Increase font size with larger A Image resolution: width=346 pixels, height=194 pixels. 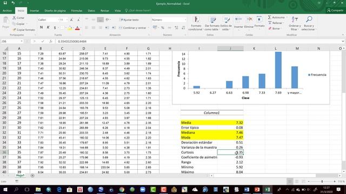coord(71,20)
